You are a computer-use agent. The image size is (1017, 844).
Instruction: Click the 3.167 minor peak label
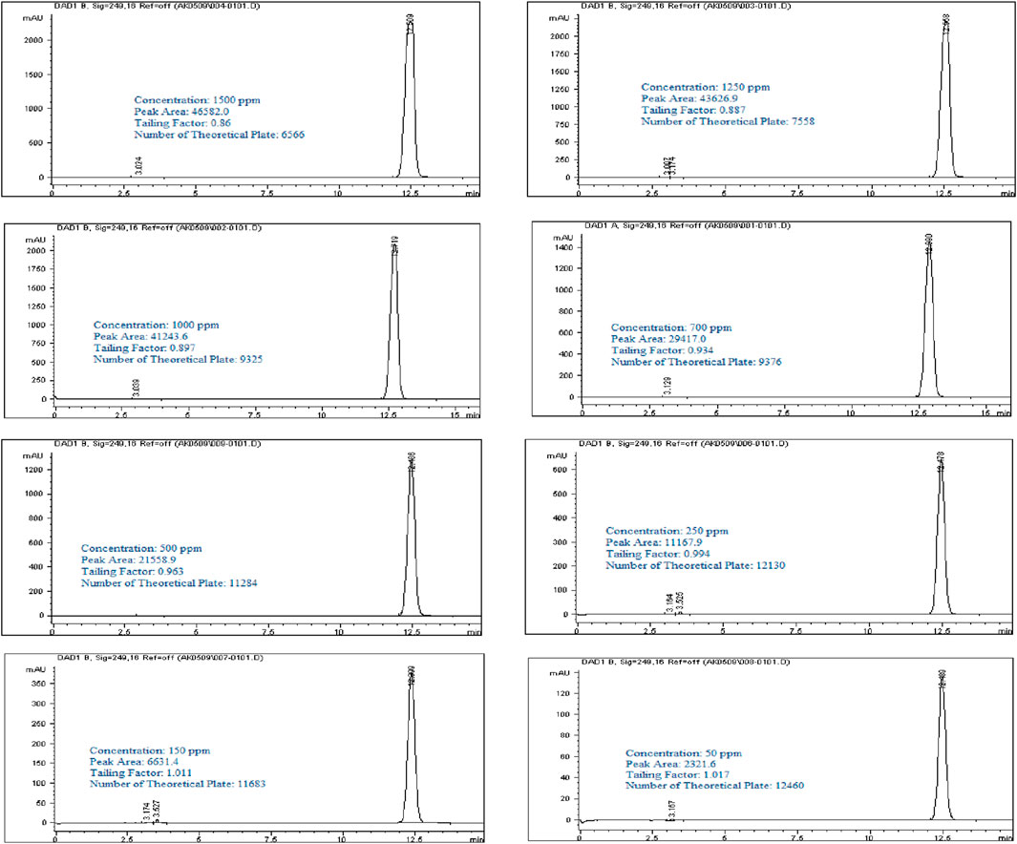point(672,810)
